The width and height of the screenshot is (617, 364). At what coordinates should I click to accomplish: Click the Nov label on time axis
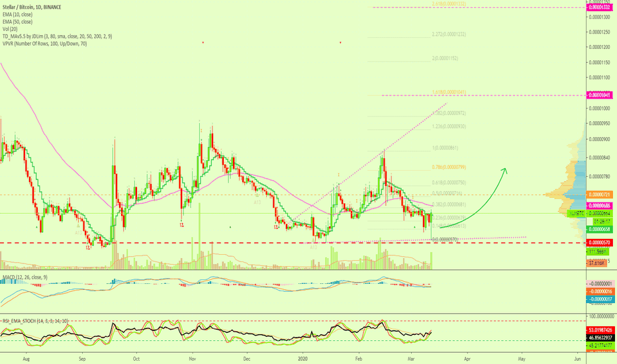pos(193,359)
